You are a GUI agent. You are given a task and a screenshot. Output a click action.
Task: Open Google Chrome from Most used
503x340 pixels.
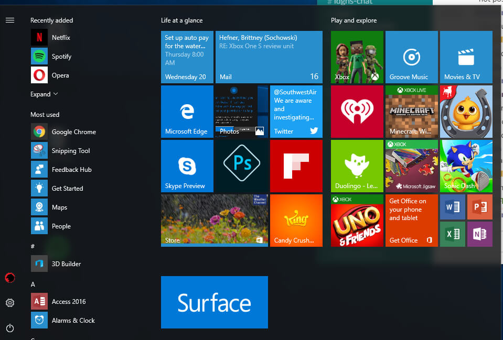click(63, 131)
